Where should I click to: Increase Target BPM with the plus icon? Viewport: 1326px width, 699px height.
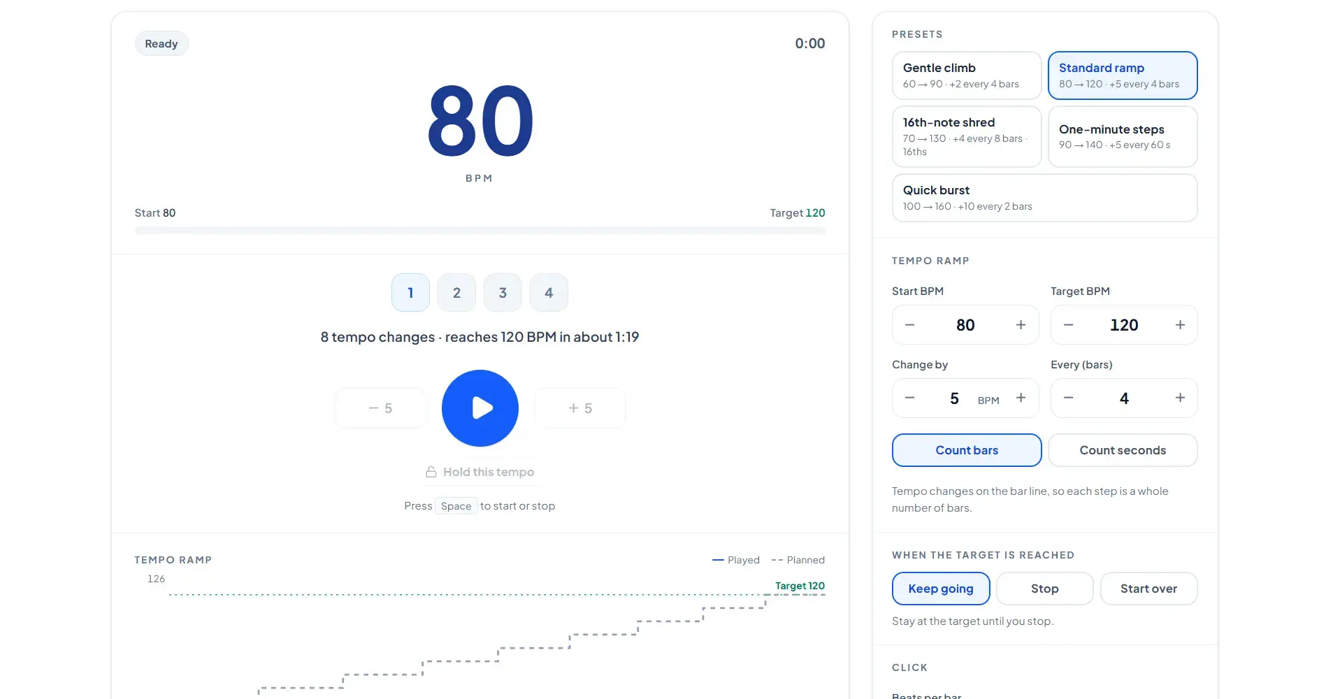[1180, 325]
